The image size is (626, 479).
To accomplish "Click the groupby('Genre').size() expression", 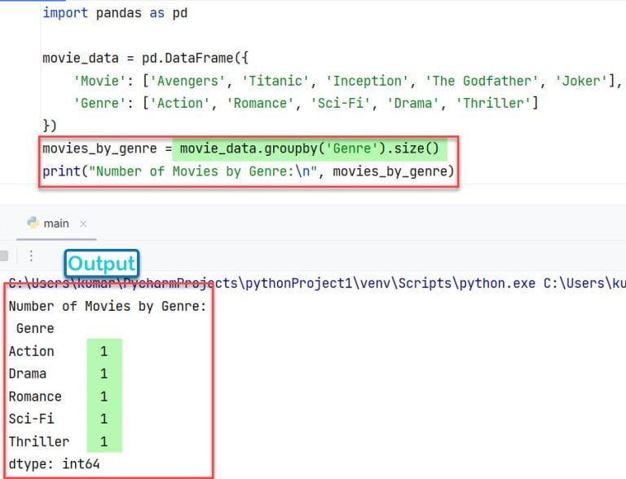I will click(310, 149).
